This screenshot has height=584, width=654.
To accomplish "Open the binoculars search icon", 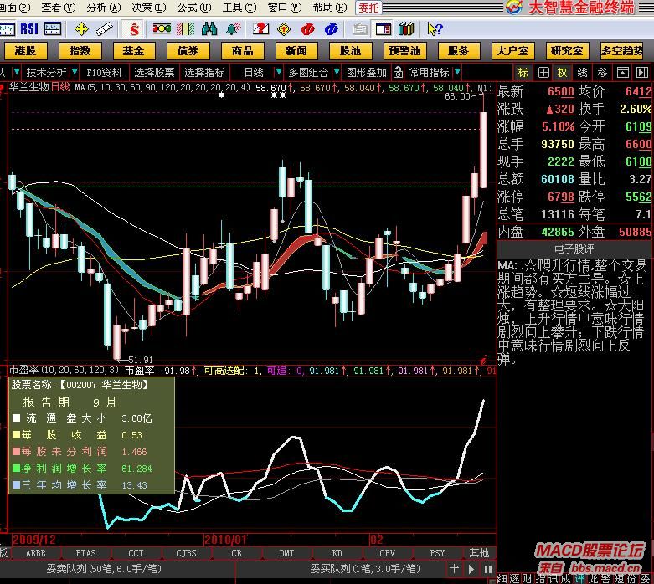I will 209,28.
